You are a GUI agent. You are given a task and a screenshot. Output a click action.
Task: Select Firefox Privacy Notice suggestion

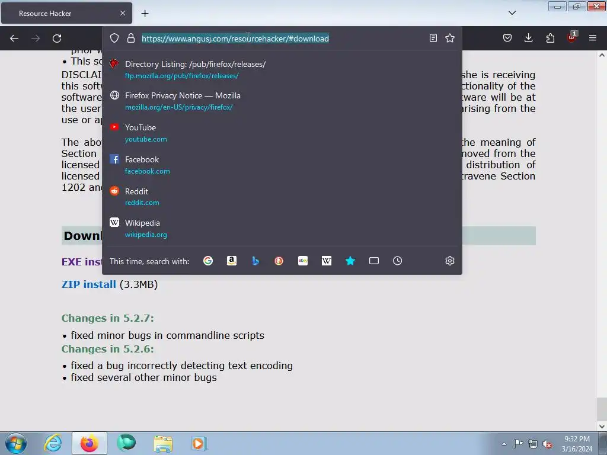click(x=282, y=101)
